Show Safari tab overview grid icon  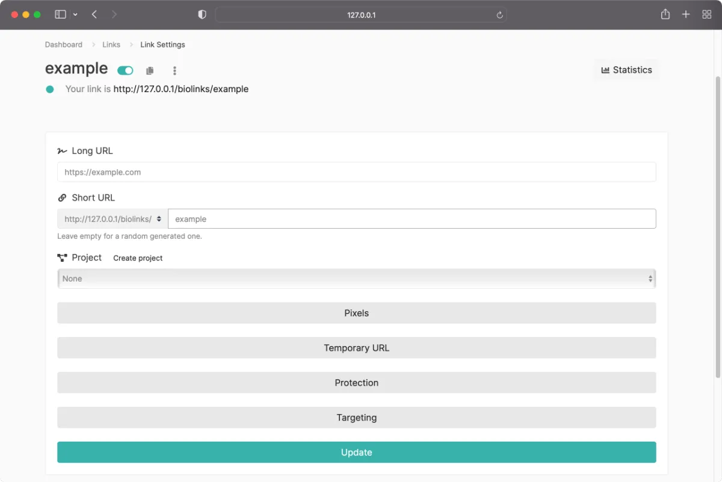point(707,14)
